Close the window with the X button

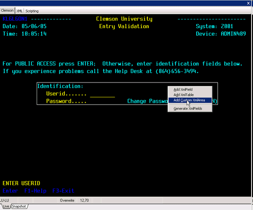click(248, 3)
